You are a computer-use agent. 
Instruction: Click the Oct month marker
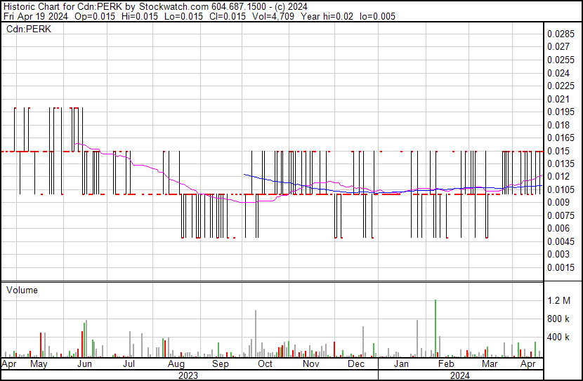(265, 365)
